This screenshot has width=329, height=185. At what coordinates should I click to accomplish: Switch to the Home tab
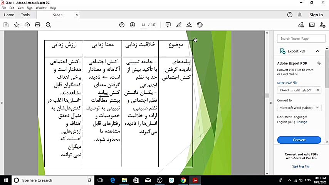pyautogui.click(x=9, y=15)
